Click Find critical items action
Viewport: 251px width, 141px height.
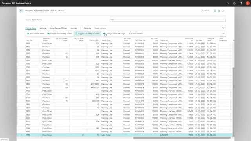(36, 34)
